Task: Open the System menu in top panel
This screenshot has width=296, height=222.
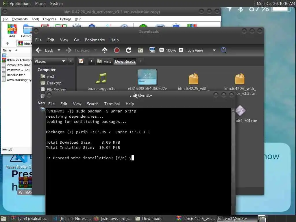Action: pyautogui.click(x=56, y=3)
